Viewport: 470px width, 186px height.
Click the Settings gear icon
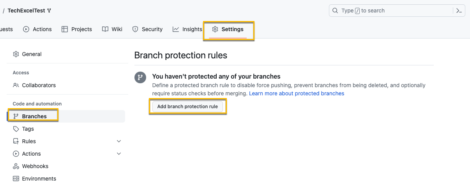tap(215, 29)
